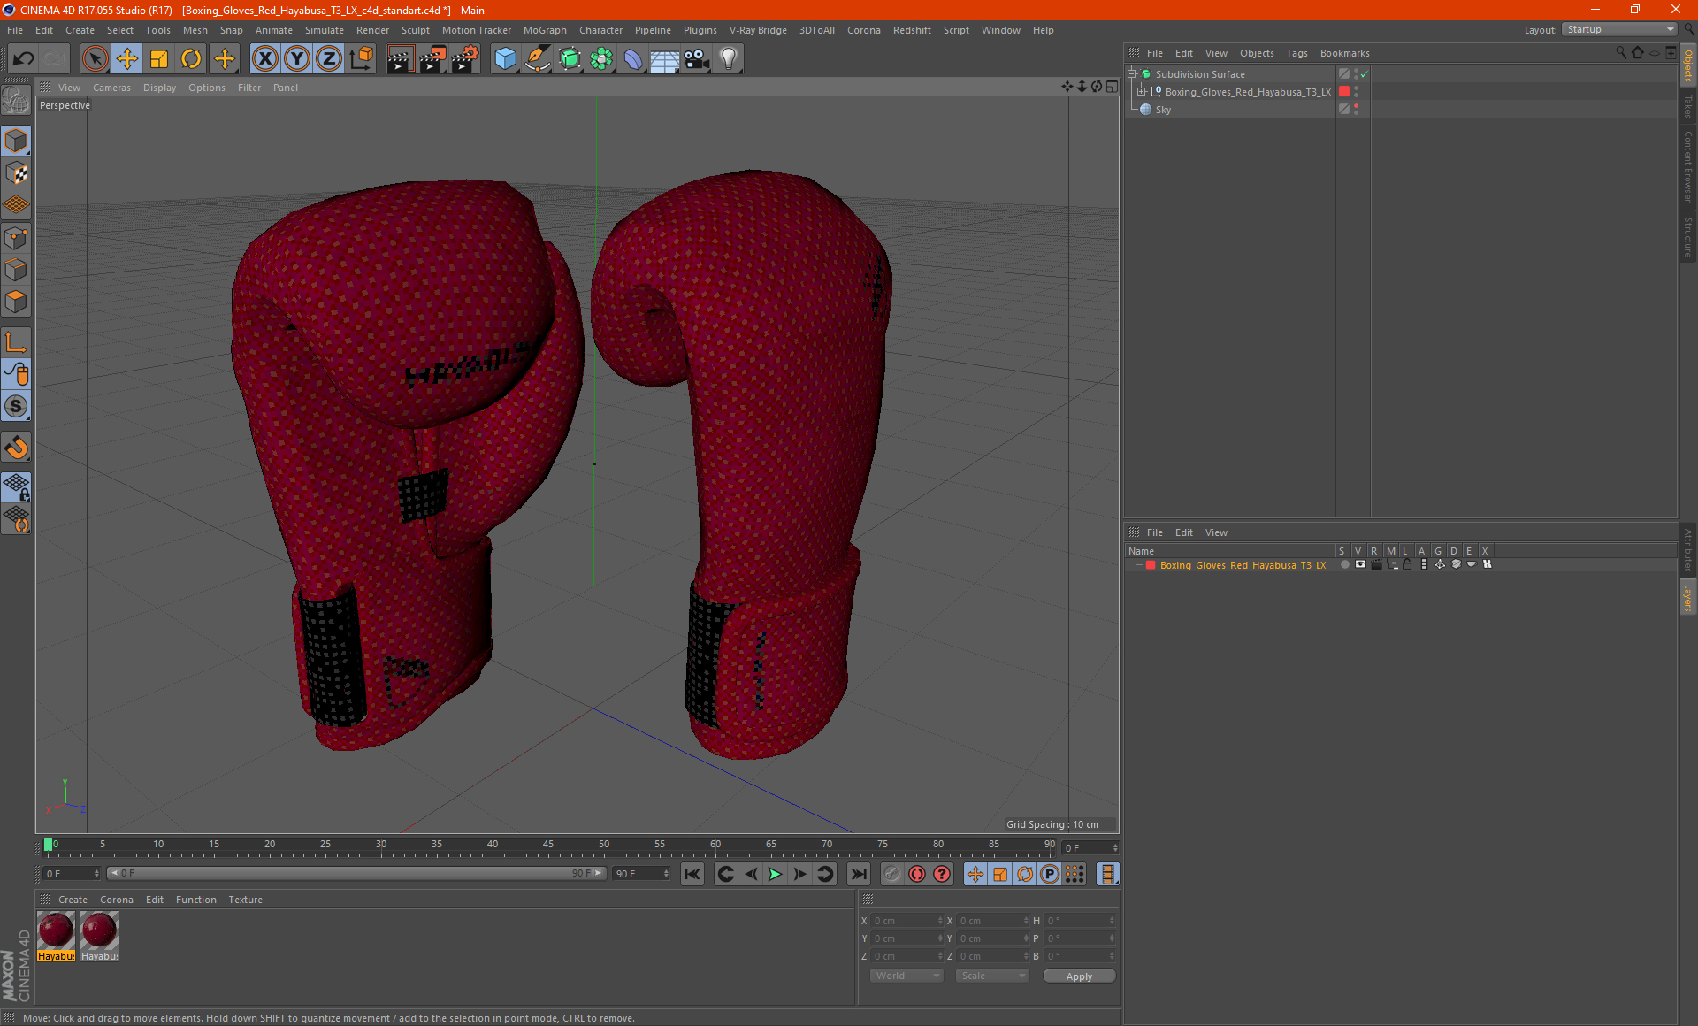The height and width of the screenshot is (1026, 1698).
Task: Add a Cube primitive object
Action: 505,58
